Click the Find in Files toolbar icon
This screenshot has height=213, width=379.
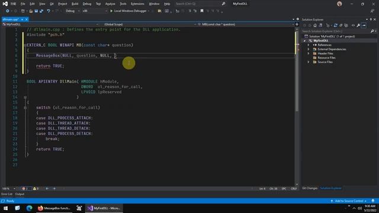coord(159,11)
